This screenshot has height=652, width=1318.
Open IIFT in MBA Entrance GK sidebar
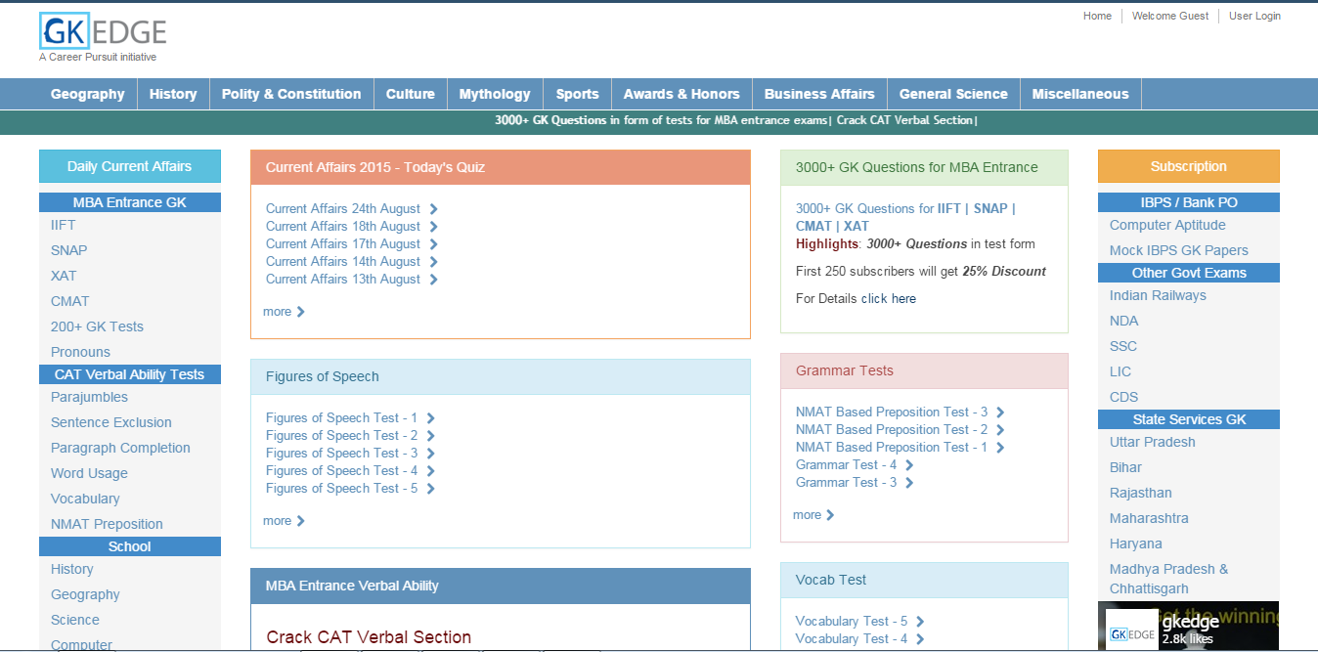click(64, 225)
